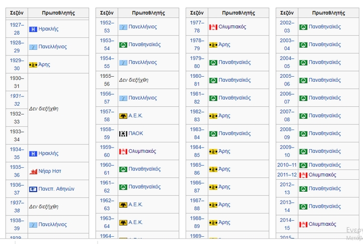The width and height of the screenshot is (363, 244).
Task: Click the Ολυμπιακός flag icon in the 1977–78 row
Action: (213, 27)
